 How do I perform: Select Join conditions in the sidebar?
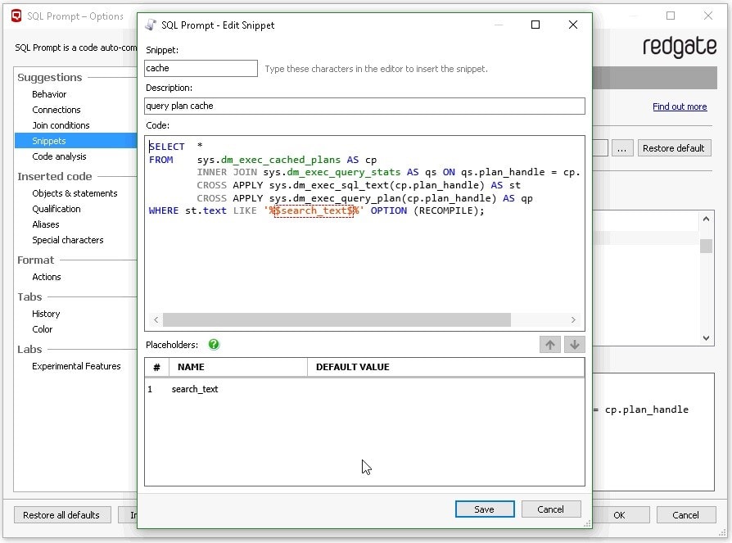point(61,125)
